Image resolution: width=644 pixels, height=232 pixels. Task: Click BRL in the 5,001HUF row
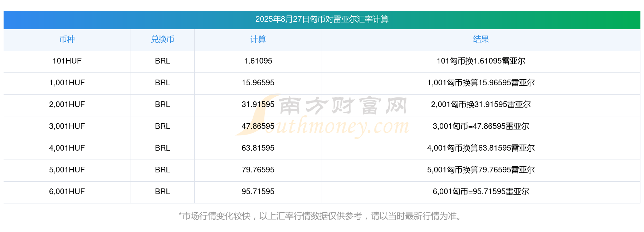pos(162,170)
